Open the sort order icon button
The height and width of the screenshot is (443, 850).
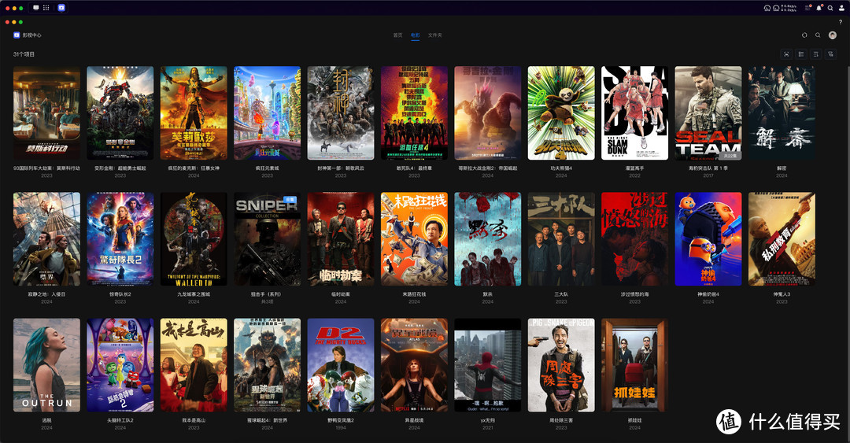click(816, 54)
